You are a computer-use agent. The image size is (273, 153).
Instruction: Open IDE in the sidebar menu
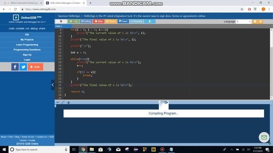point(27,34)
